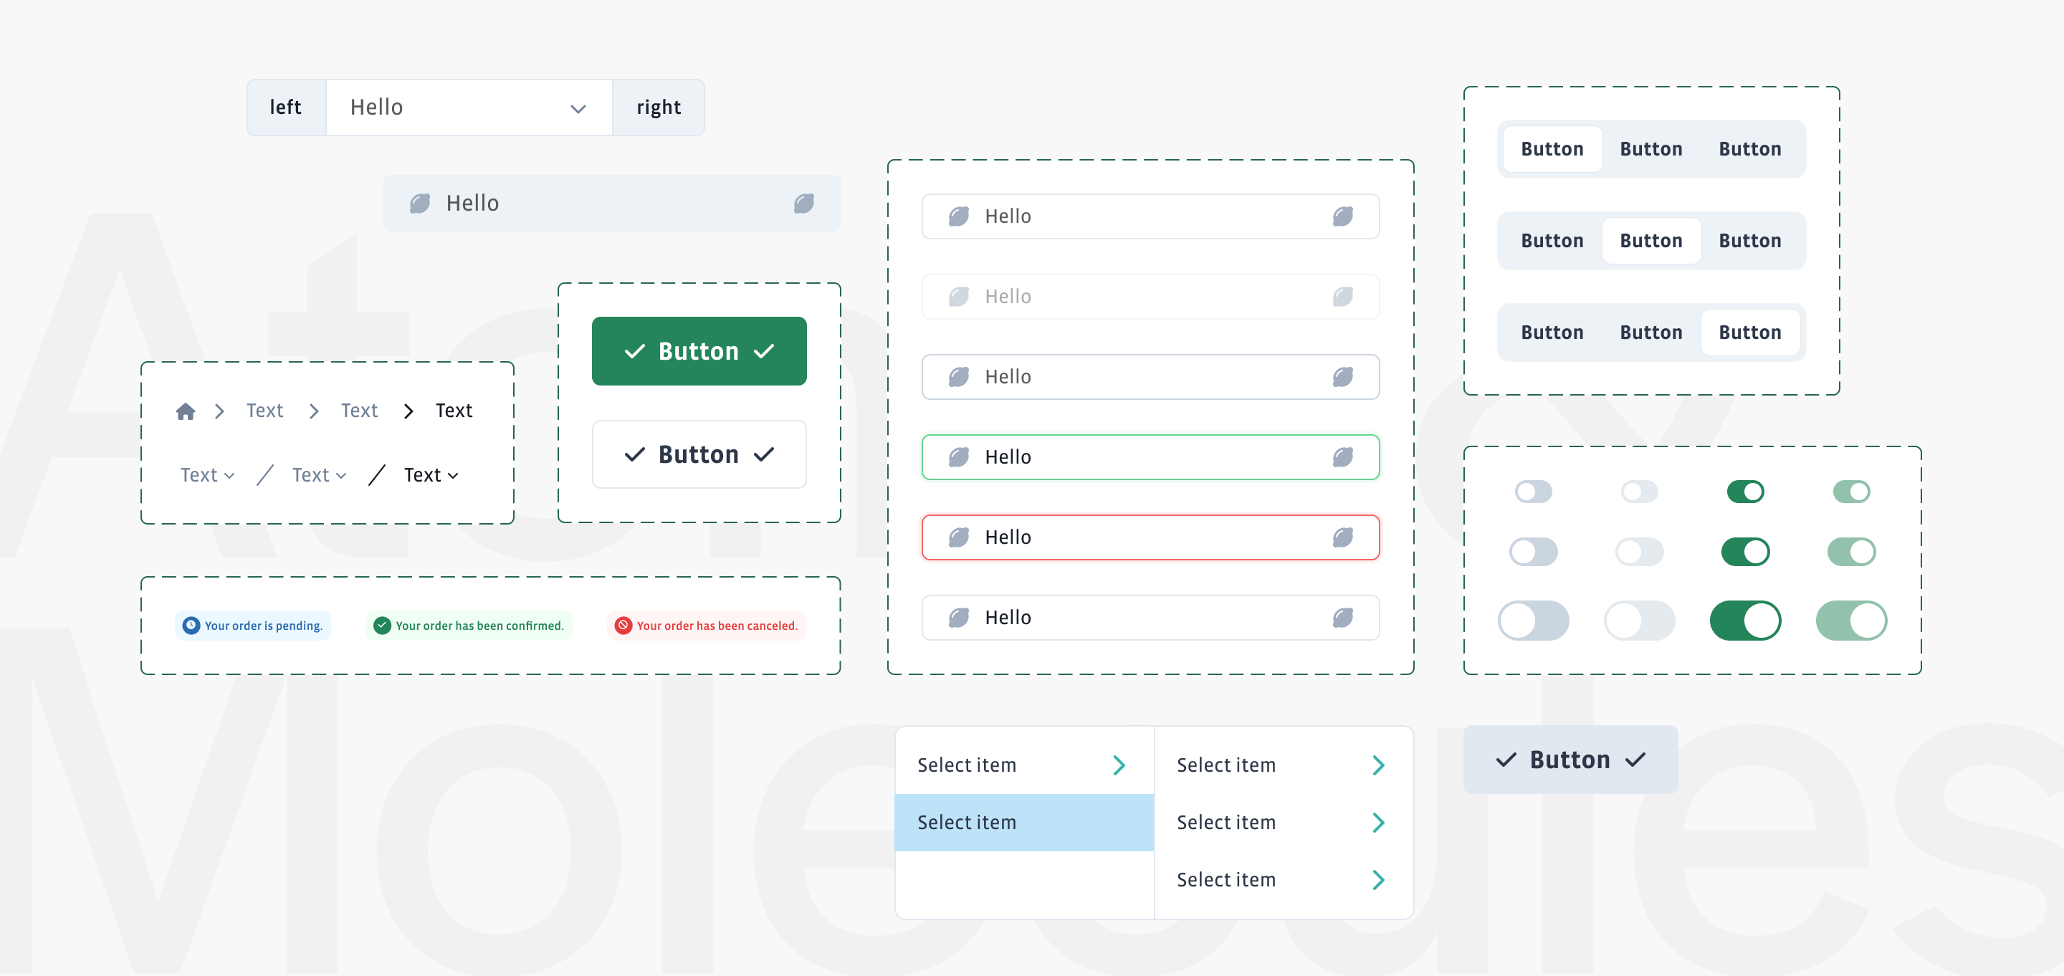Turn off the large dark green toggle
Viewport: 2064px width, 976px height.
pos(1746,619)
